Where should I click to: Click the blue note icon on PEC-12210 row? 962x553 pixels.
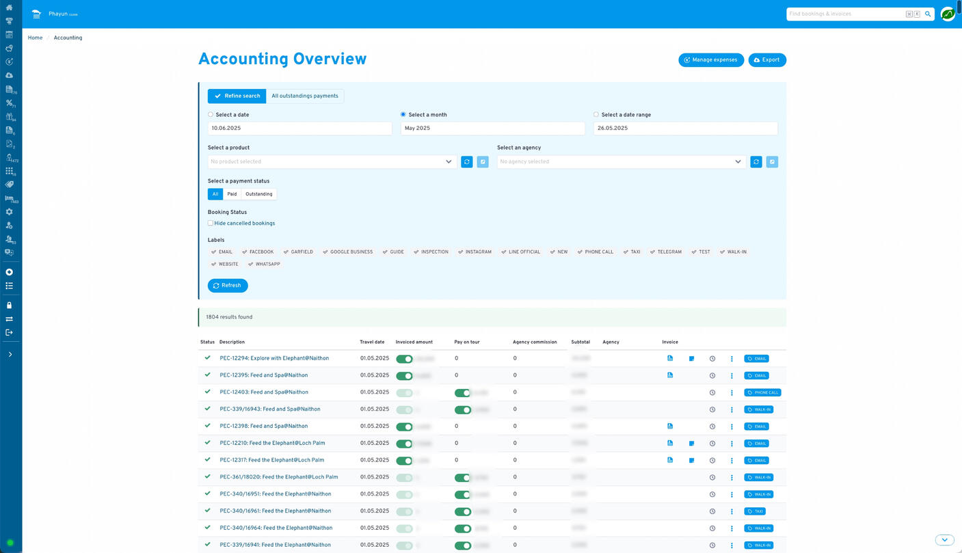point(691,443)
